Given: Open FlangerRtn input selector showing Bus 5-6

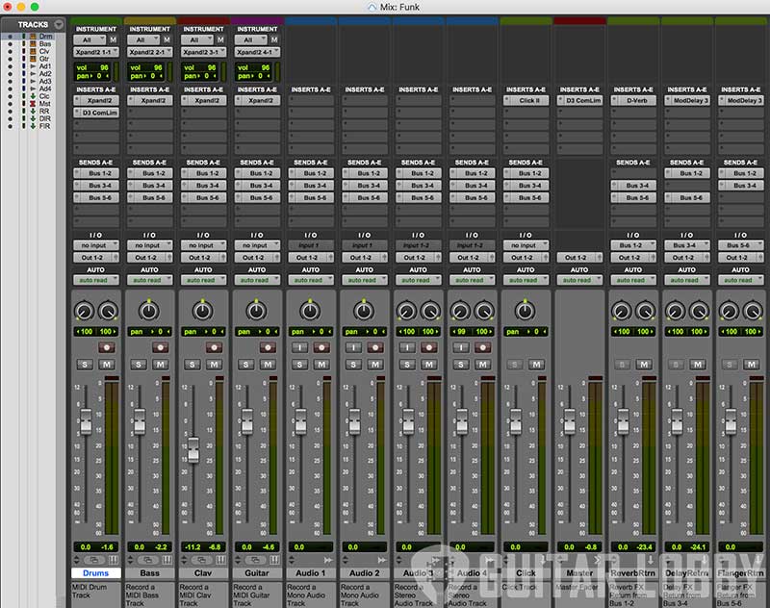Looking at the screenshot, I should [x=740, y=245].
